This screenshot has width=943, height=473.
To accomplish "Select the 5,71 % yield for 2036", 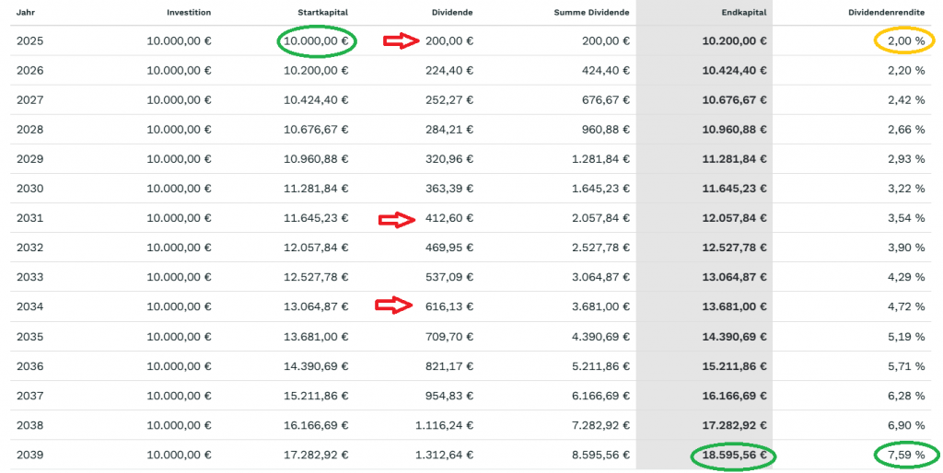I will [906, 366].
